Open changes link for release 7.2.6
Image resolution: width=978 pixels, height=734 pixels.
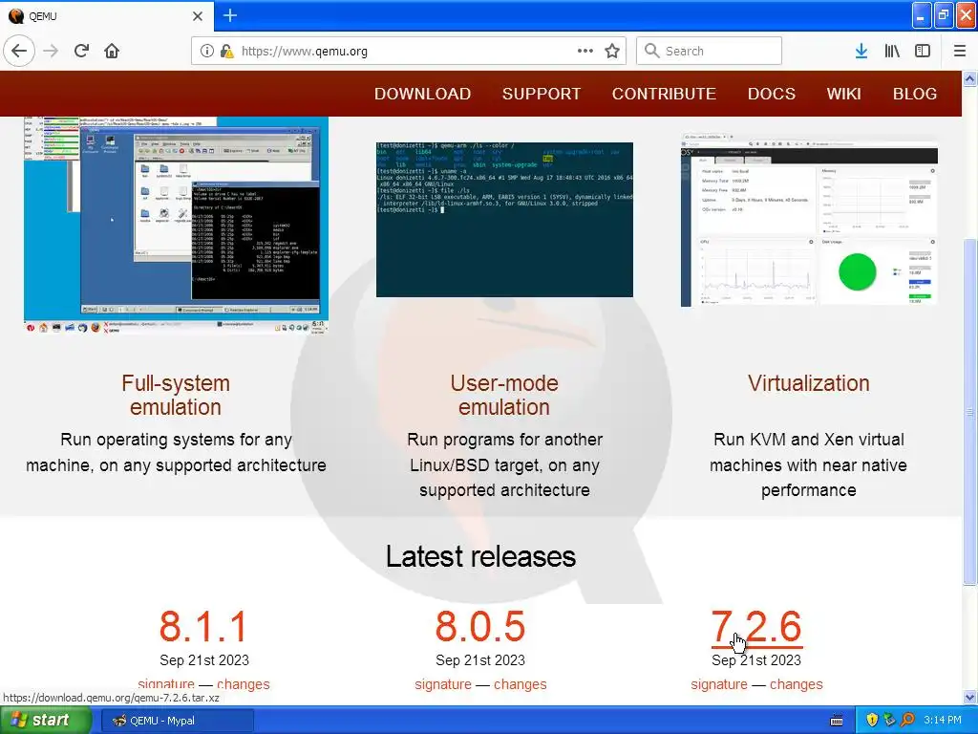(796, 684)
